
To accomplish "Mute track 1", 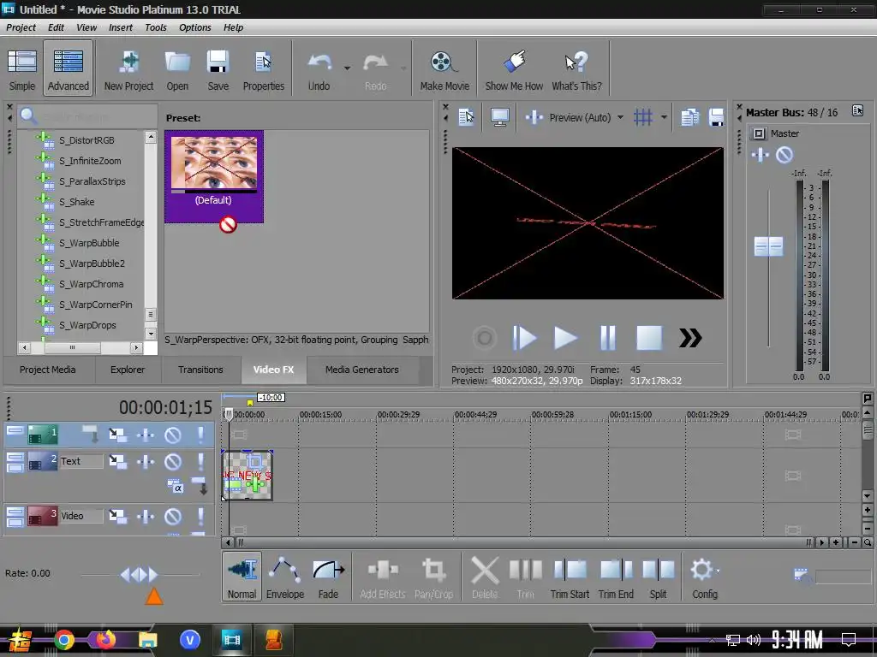I will point(173,435).
